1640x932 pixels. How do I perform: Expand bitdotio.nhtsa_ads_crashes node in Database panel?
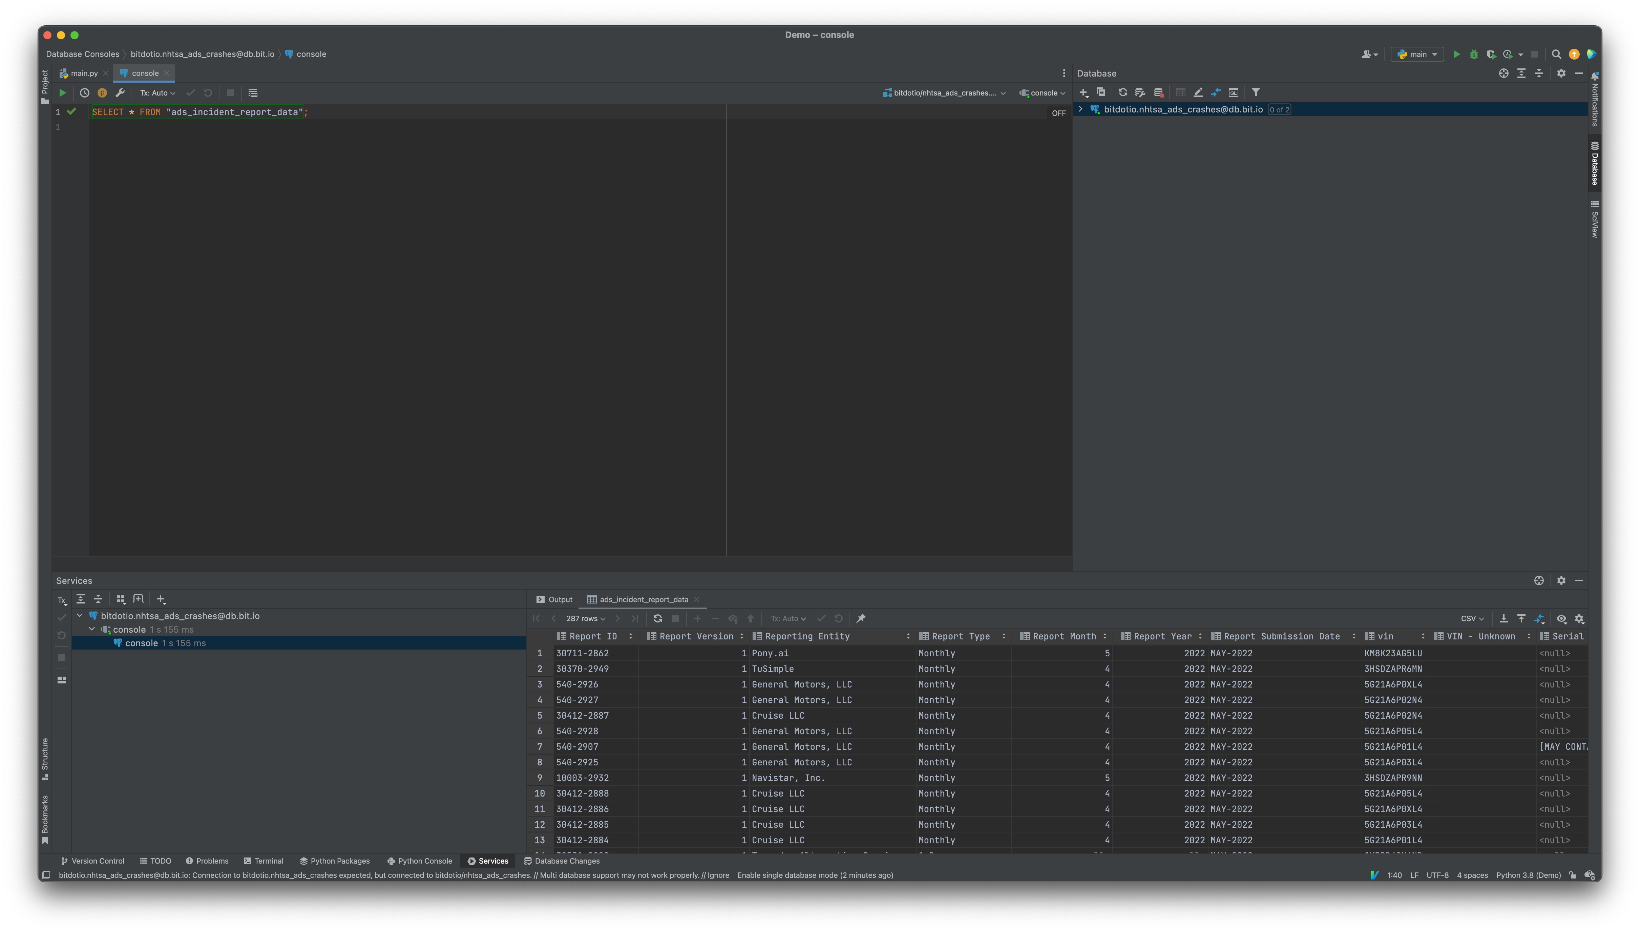[x=1080, y=109]
